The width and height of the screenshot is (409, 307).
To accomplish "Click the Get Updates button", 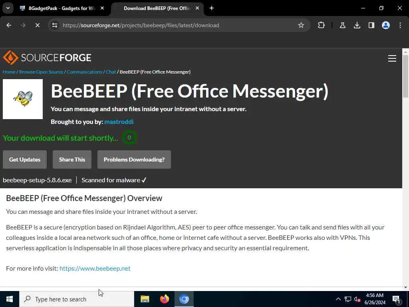I will coord(25,159).
